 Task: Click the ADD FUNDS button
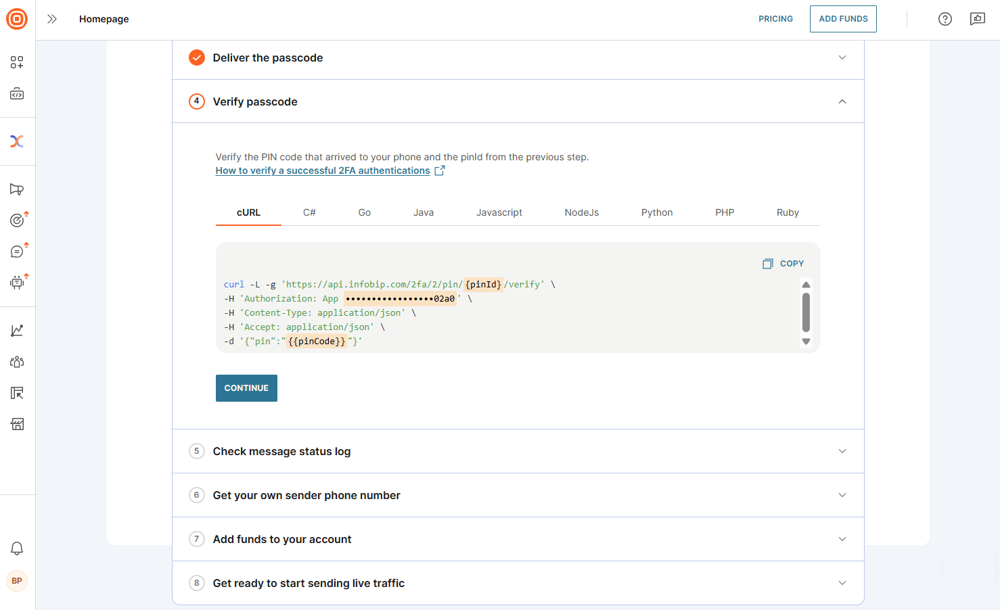(x=843, y=19)
